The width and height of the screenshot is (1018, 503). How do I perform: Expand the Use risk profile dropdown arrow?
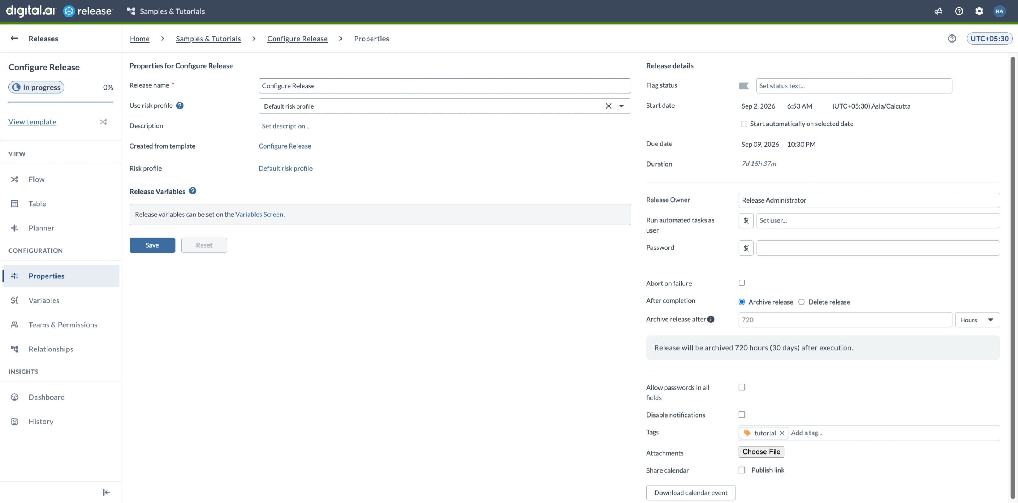[621, 106]
